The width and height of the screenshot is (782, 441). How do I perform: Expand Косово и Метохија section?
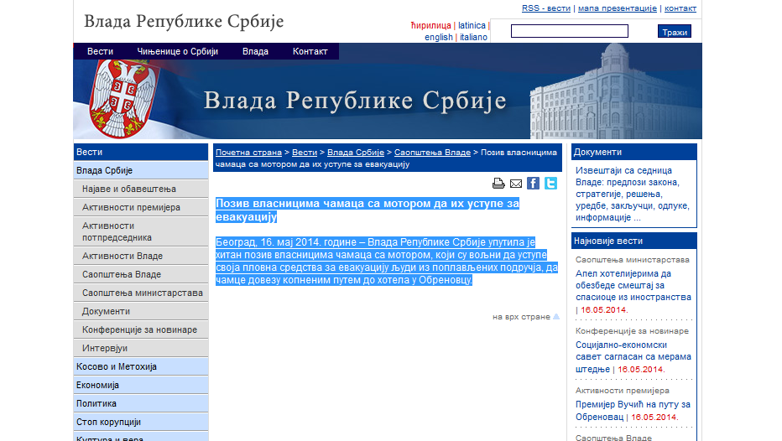point(117,366)
